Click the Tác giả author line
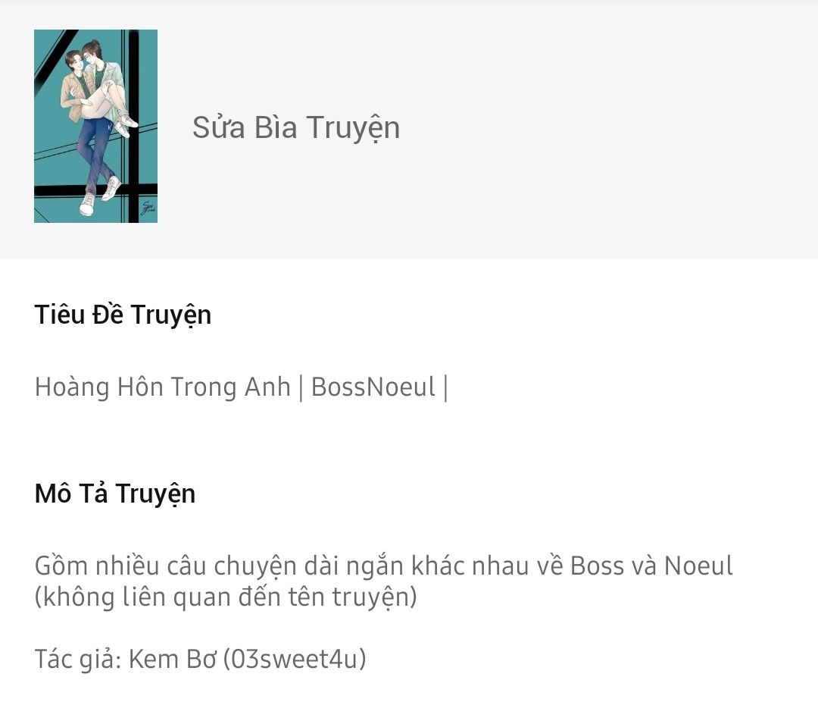The image size is (818, 724). click(200, 659)
